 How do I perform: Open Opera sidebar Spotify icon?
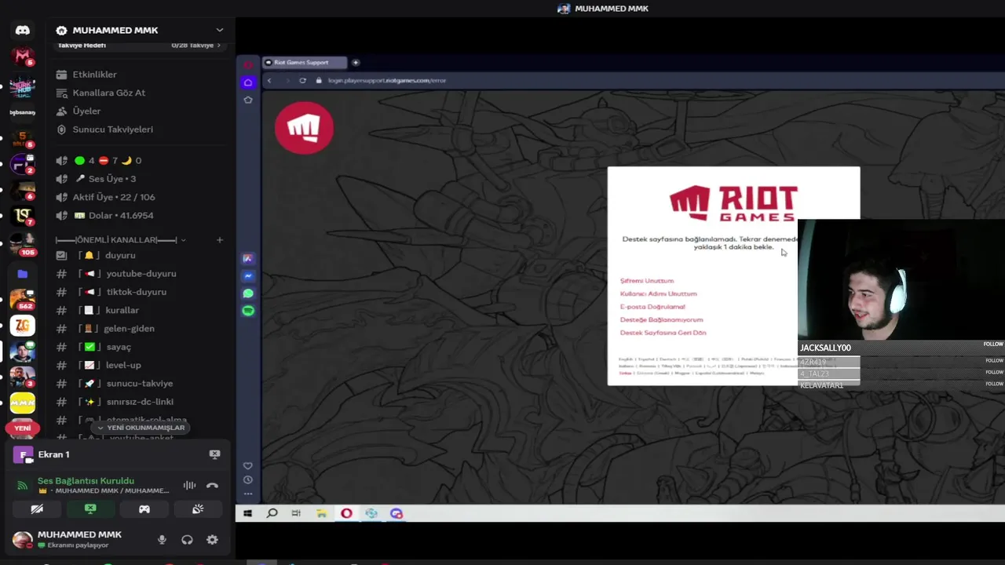pyautogui.click(x=248, y=311)
